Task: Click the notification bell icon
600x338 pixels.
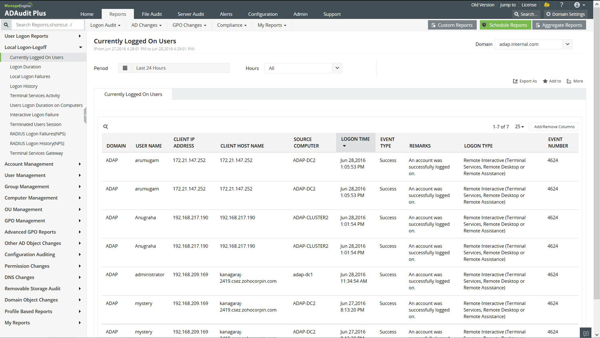Action: (x=547, y=5)
